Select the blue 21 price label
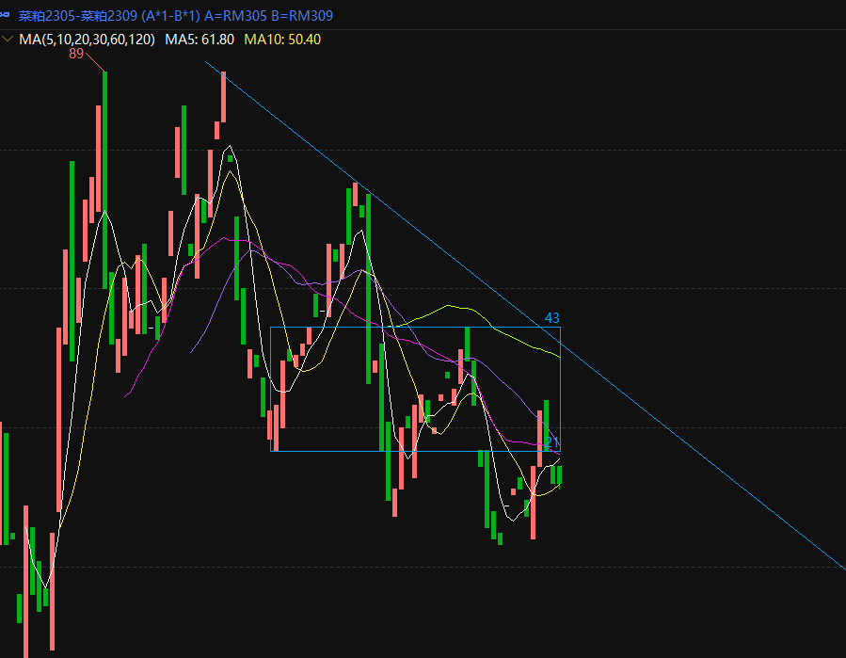The height and width of the screenshot is (658, 846). click(x=552, y=442)
